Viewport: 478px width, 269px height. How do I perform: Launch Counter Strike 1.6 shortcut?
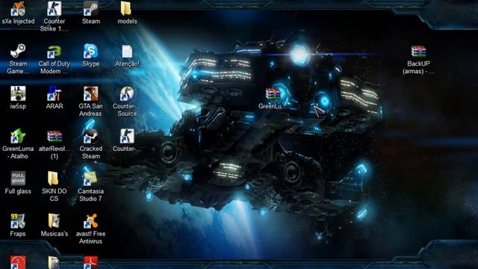55,9
